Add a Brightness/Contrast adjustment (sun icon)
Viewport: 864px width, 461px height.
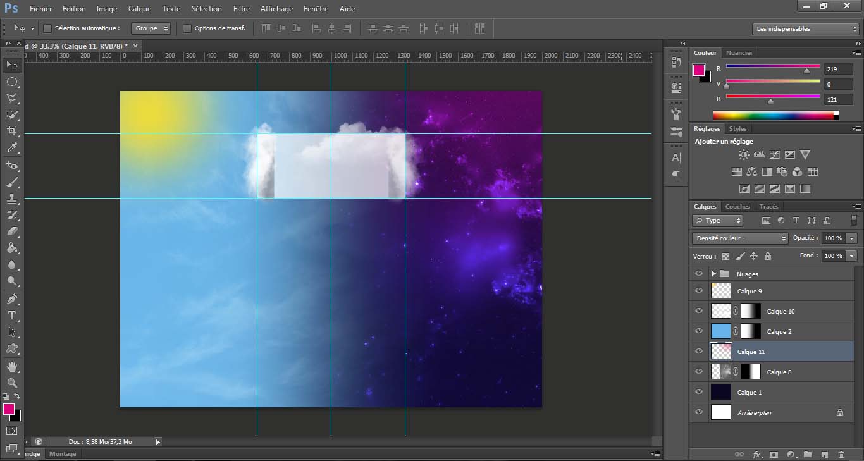pyautogui.click(x=744, y=154)
